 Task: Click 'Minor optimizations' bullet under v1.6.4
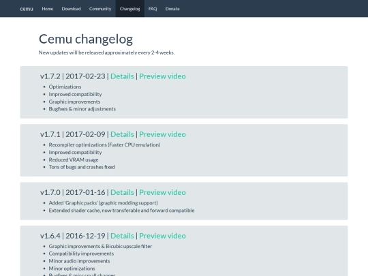72,269
